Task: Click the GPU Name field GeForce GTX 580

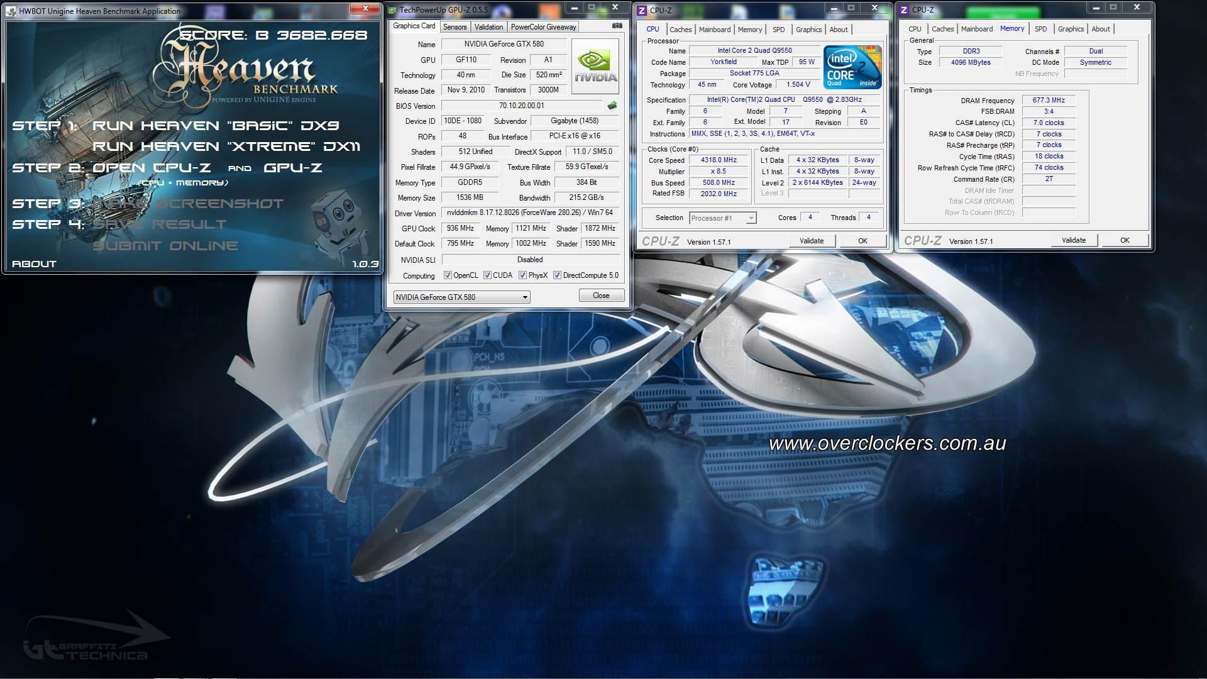Action: coord(504,44)
